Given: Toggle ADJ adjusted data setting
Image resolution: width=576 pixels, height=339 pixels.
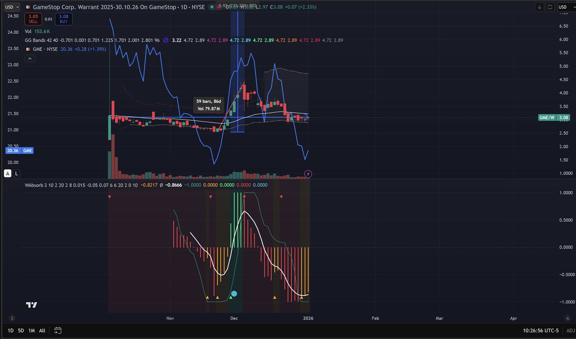Looking at the screenshot, I should pos(570,330).
